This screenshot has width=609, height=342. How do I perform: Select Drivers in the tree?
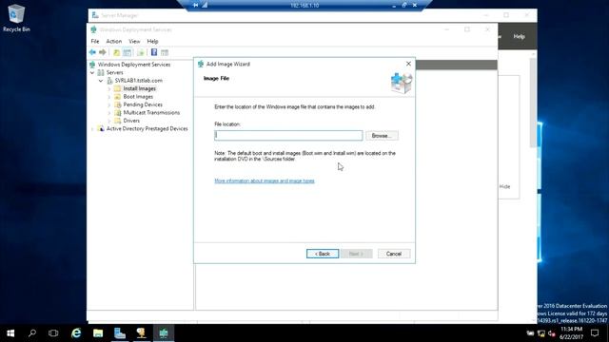pos(131,121)
